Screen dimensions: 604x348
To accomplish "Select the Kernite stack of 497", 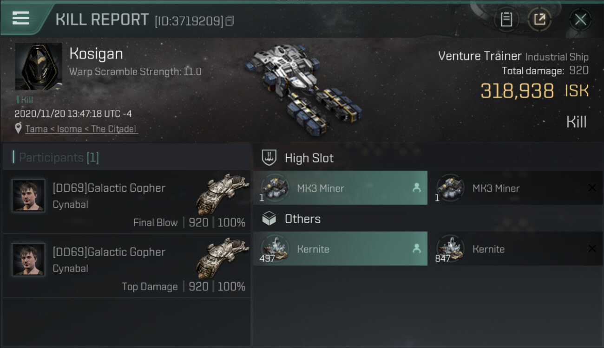I will 340,249.
